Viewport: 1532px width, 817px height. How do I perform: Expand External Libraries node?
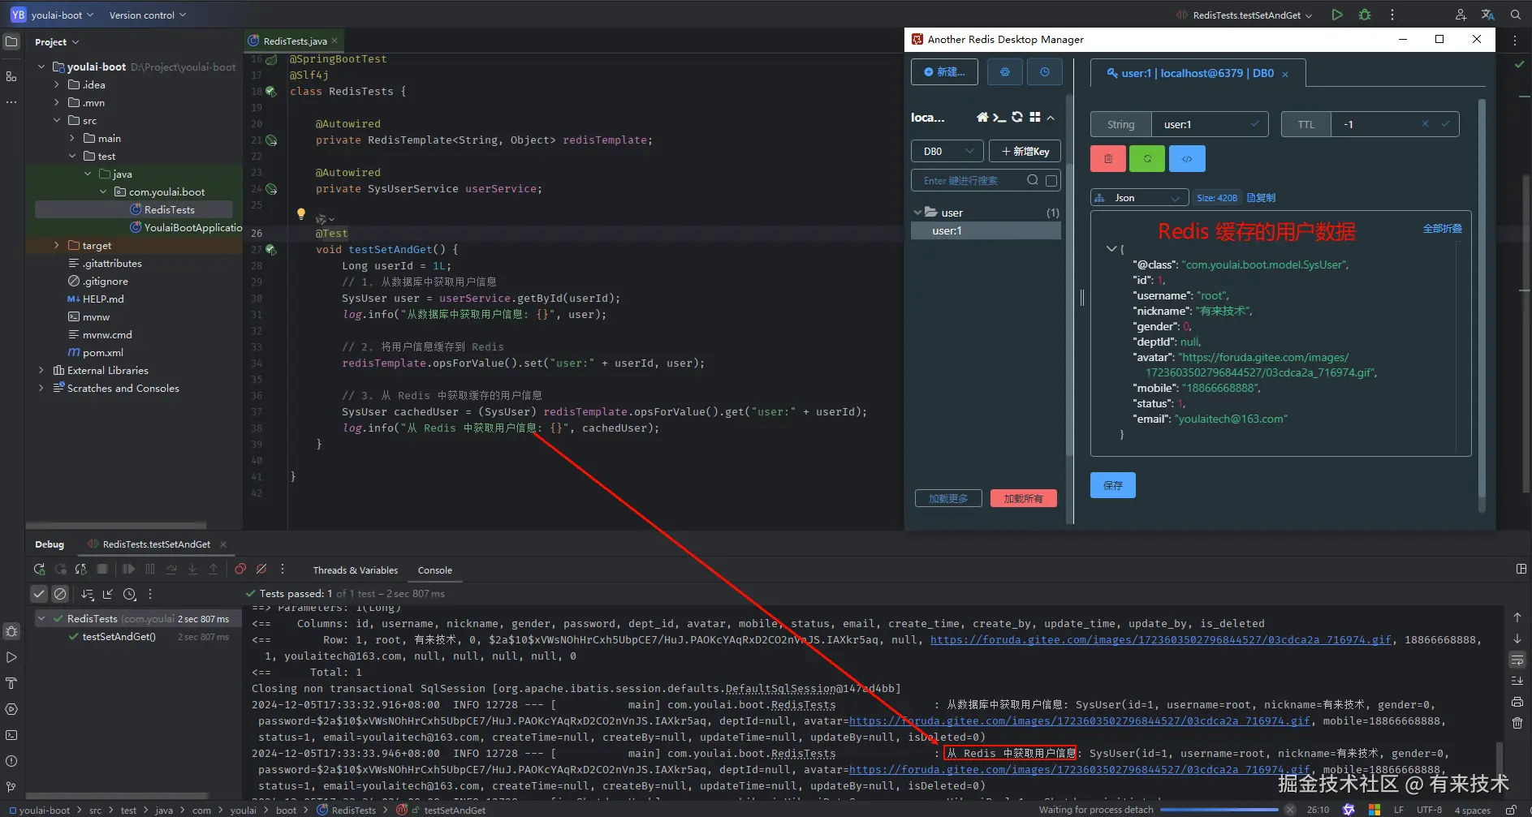point(41,370)
